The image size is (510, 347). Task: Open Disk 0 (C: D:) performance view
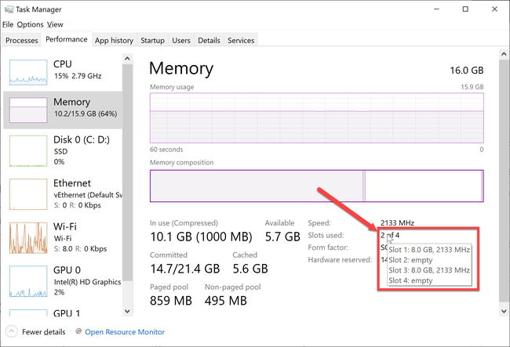click(27, 150)
